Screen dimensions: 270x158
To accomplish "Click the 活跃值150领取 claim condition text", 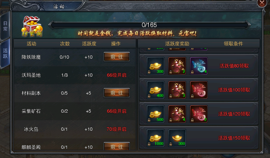I will [x=234, y=138].
